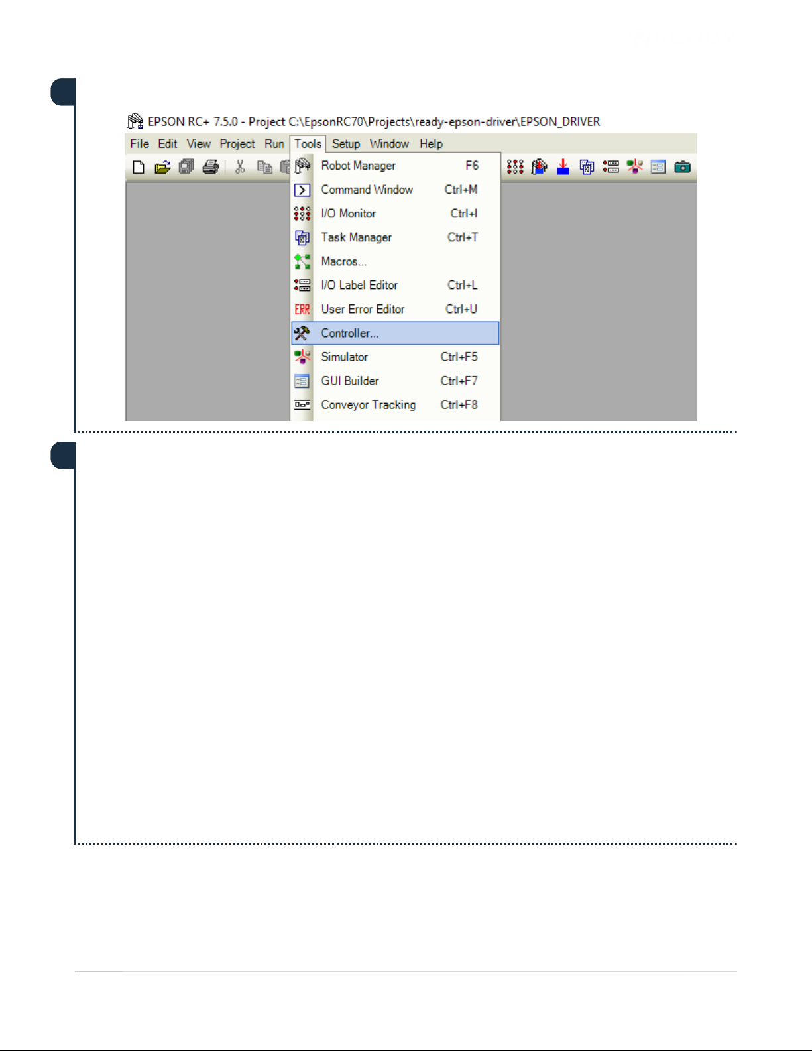Viewport: 812px width, 1051px height.
Task: Select Task Manager from the Tools menu
Action: click(395, 237)
